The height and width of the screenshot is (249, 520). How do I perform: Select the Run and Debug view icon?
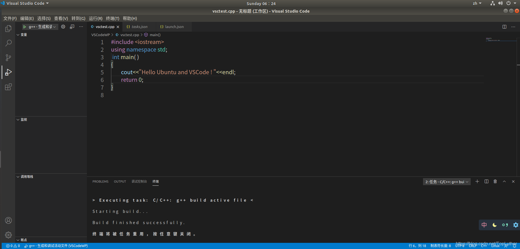[8, 72]
